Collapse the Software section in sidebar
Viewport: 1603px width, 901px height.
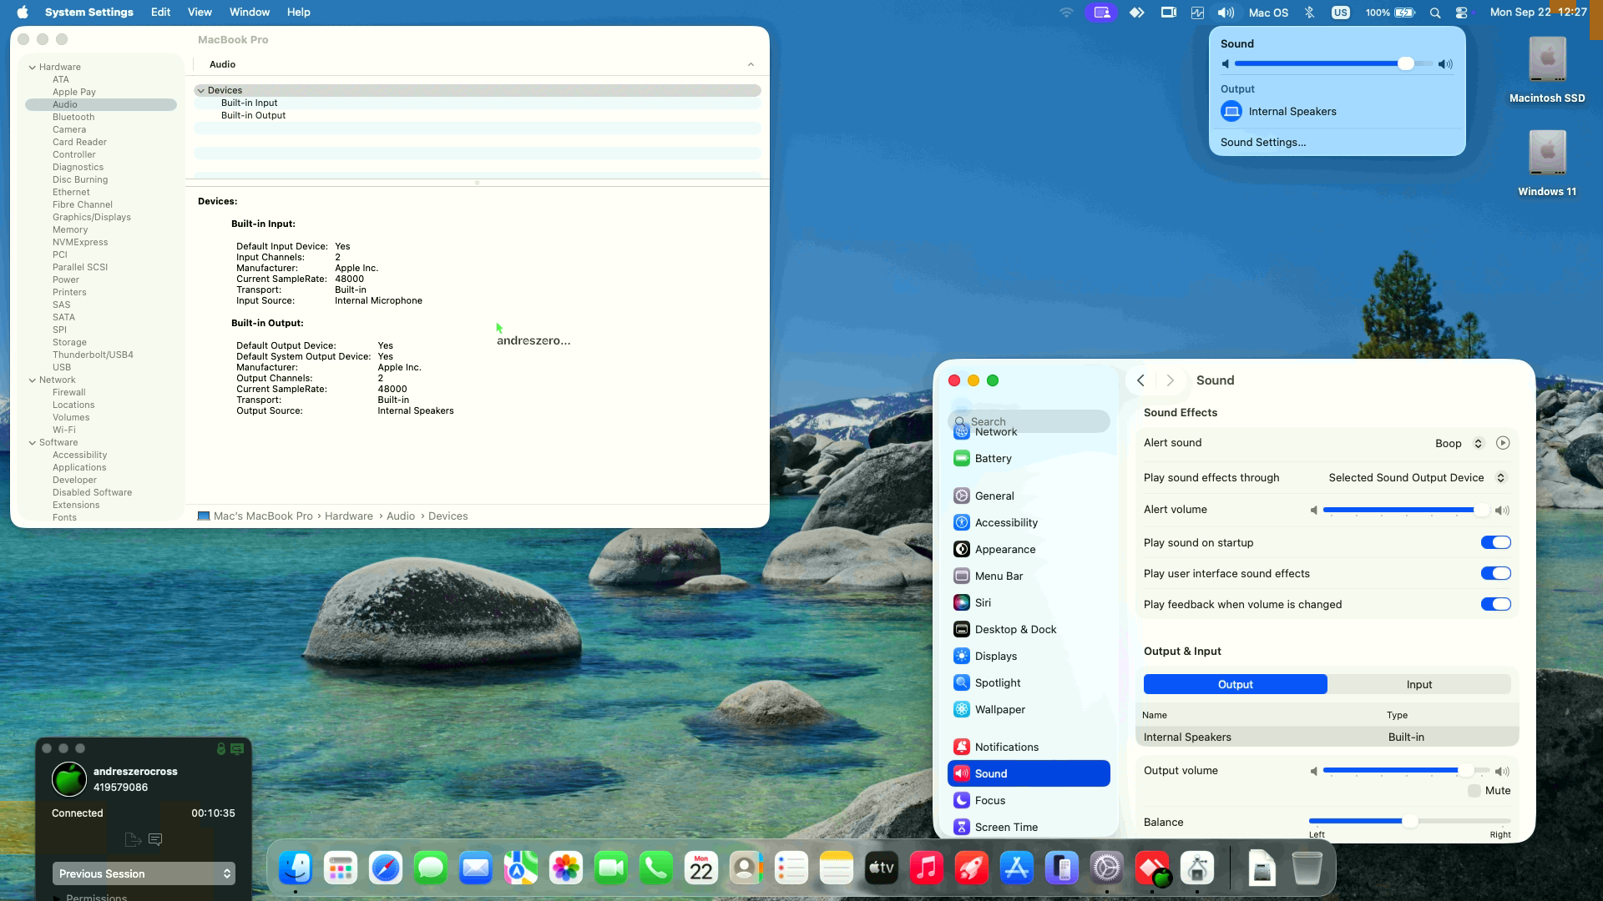point(33,442)
